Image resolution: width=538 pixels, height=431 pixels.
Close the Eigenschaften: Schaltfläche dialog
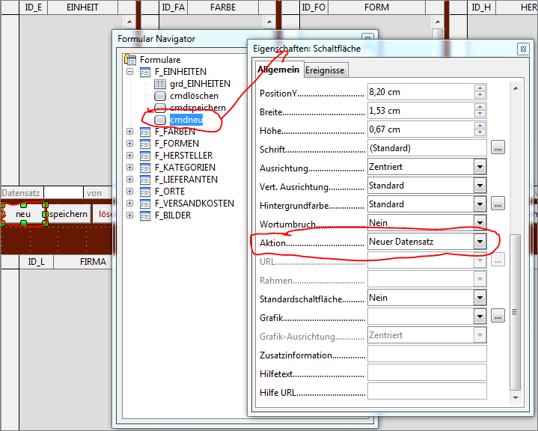coord(523,49)
